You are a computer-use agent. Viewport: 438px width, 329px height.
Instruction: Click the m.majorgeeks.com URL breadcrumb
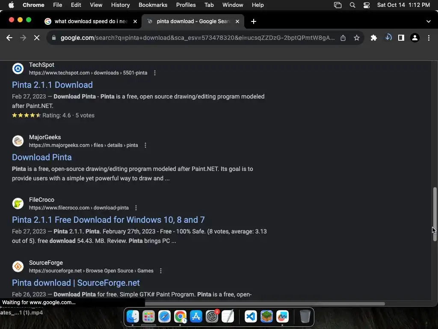83,145
